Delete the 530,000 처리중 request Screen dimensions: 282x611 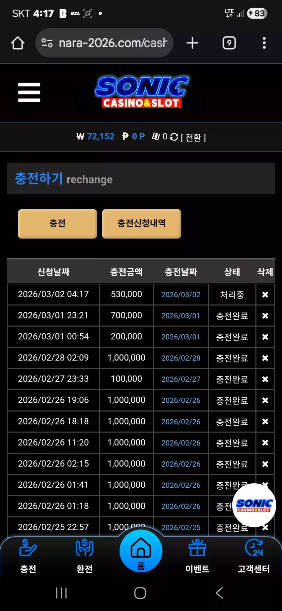tap(265, 295)
